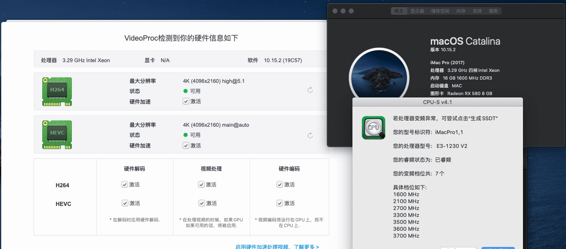Click '4K (4096x2160) high@5.1' resolution text
This screenshot has height=249, width=566.
point(214,81)
